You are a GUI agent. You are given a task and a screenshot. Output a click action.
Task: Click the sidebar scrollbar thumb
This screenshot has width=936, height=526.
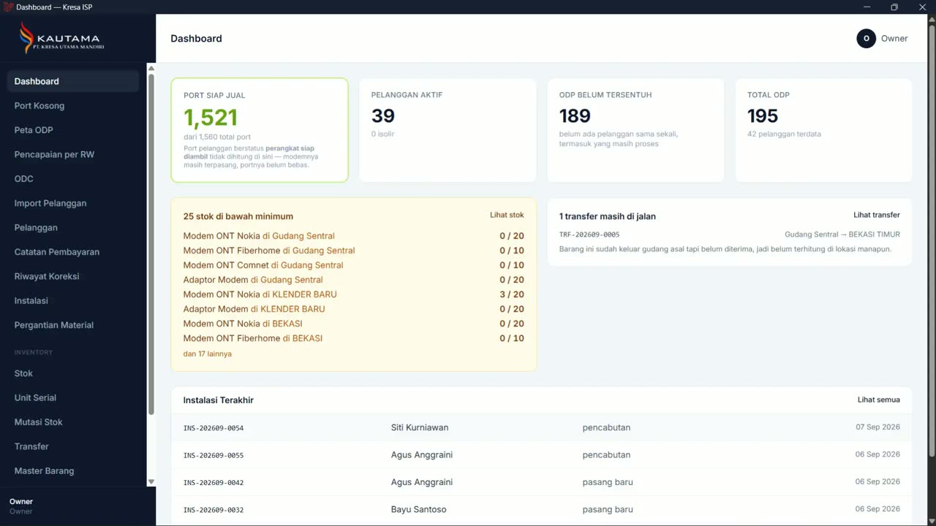coord(151,244)
